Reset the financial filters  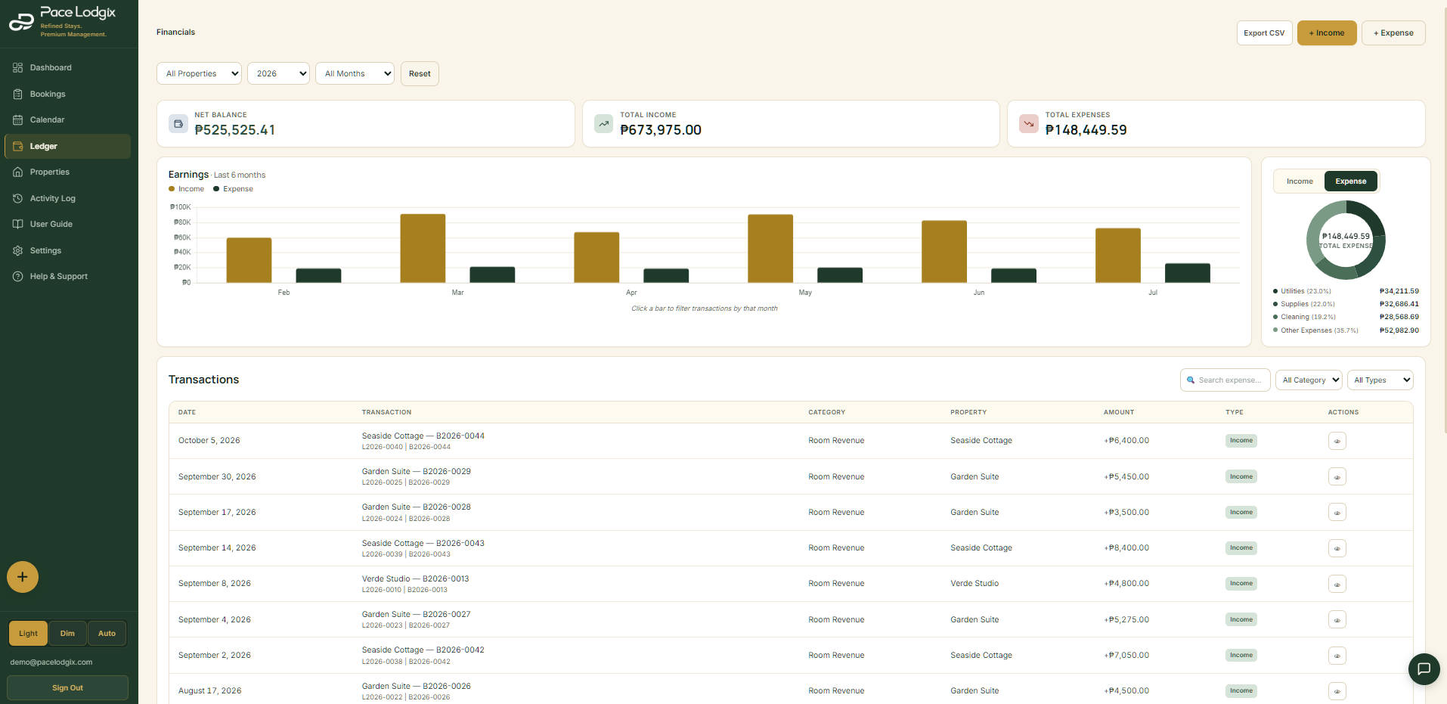(x=420, y=73)
